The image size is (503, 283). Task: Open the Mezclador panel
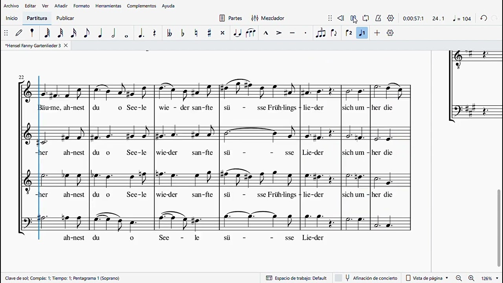[x=268, y=18]
